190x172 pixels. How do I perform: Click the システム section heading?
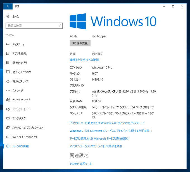(x=10, y=35)
